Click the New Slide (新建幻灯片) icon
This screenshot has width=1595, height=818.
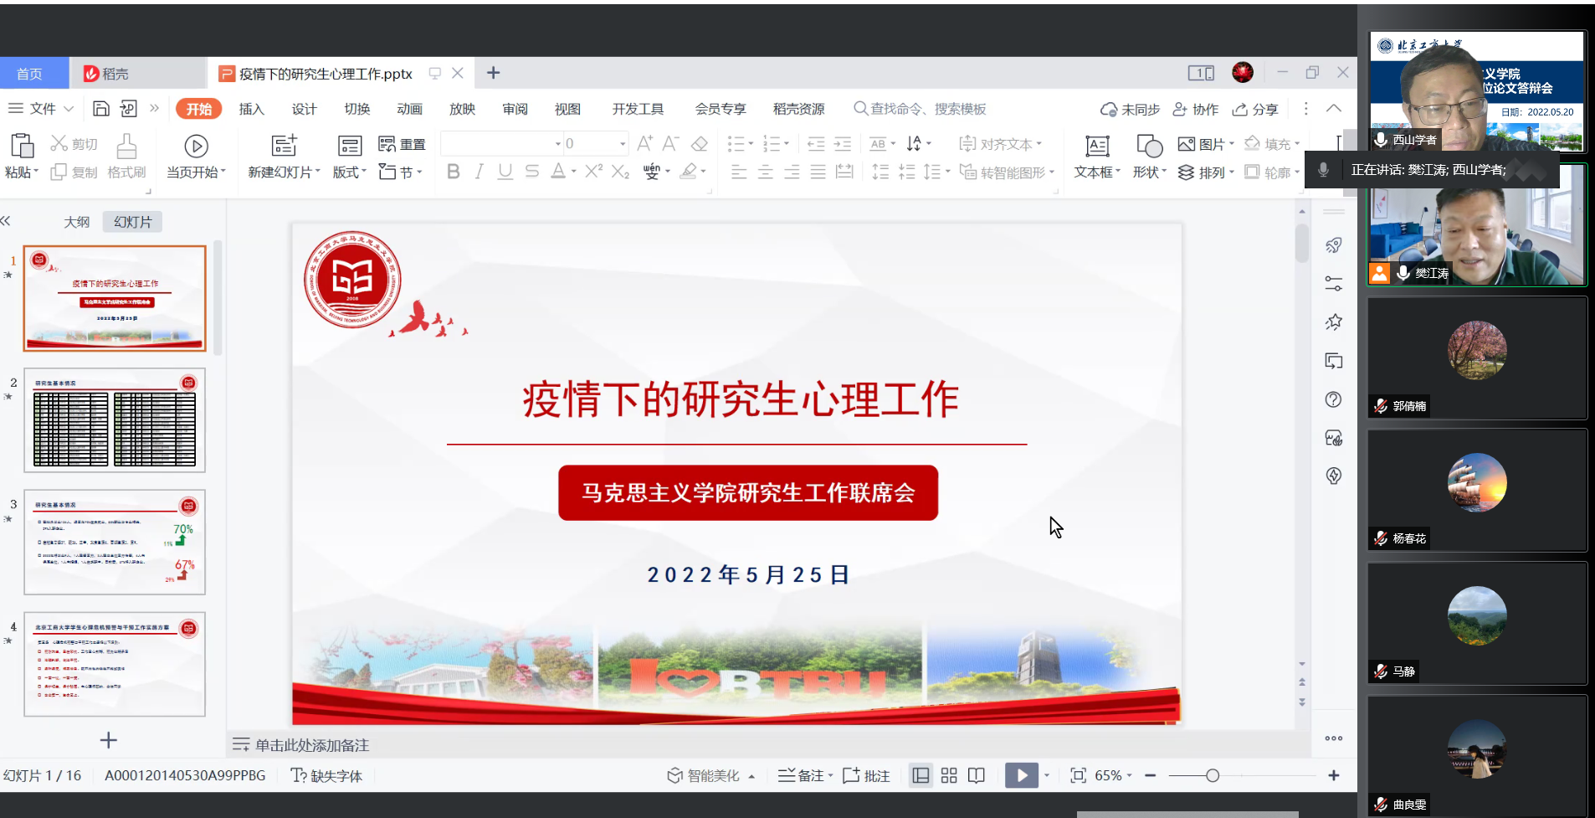point(284,146)
